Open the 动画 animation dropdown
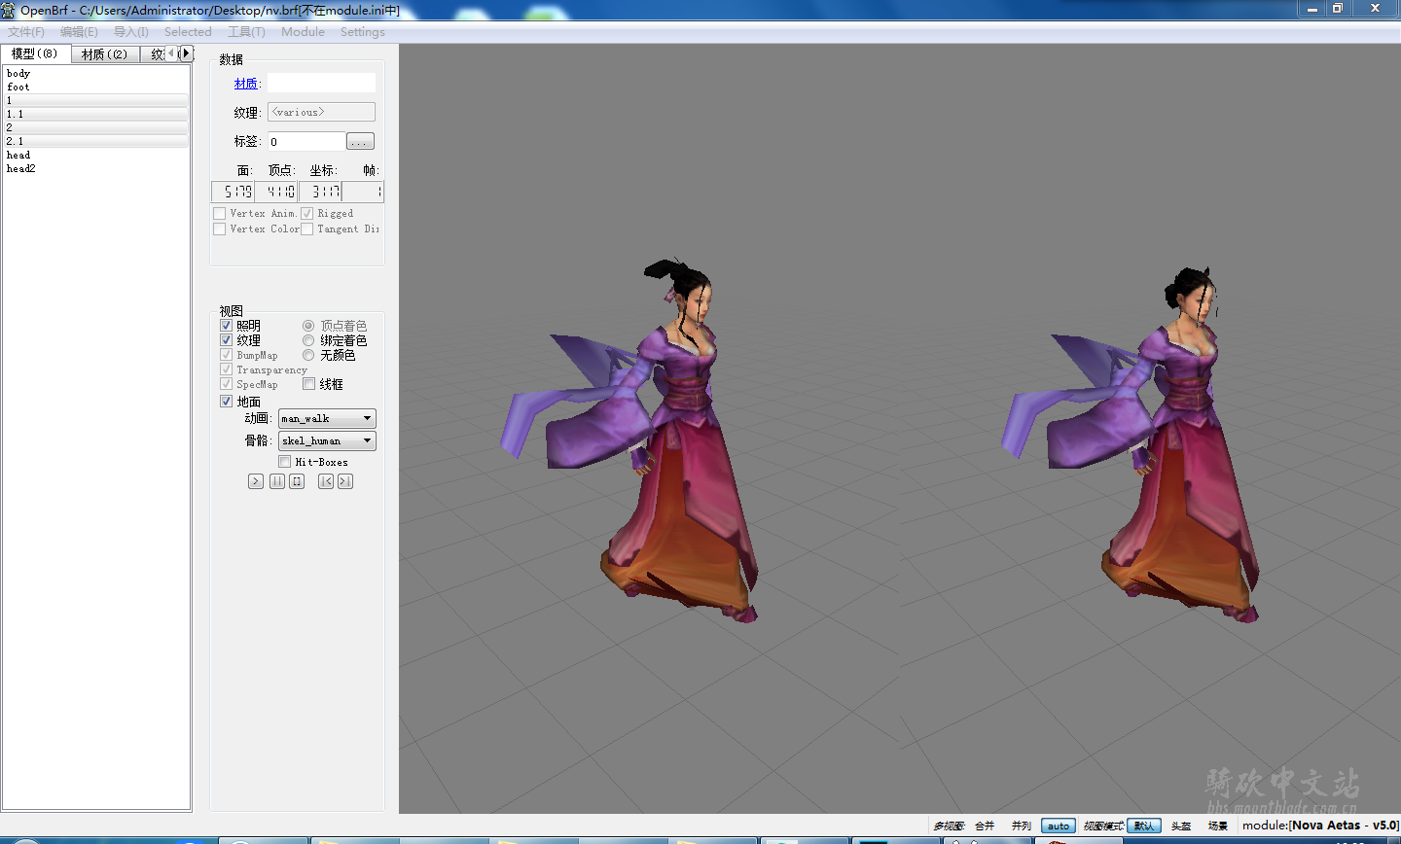 point(327,418)
